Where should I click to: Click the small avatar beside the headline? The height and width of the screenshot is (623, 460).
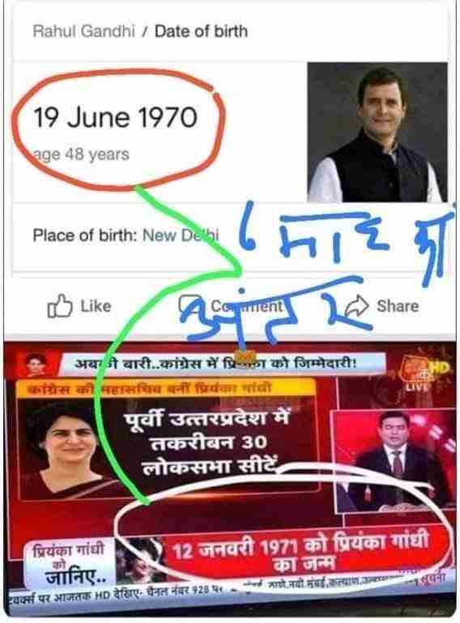[x=36, y=364]
